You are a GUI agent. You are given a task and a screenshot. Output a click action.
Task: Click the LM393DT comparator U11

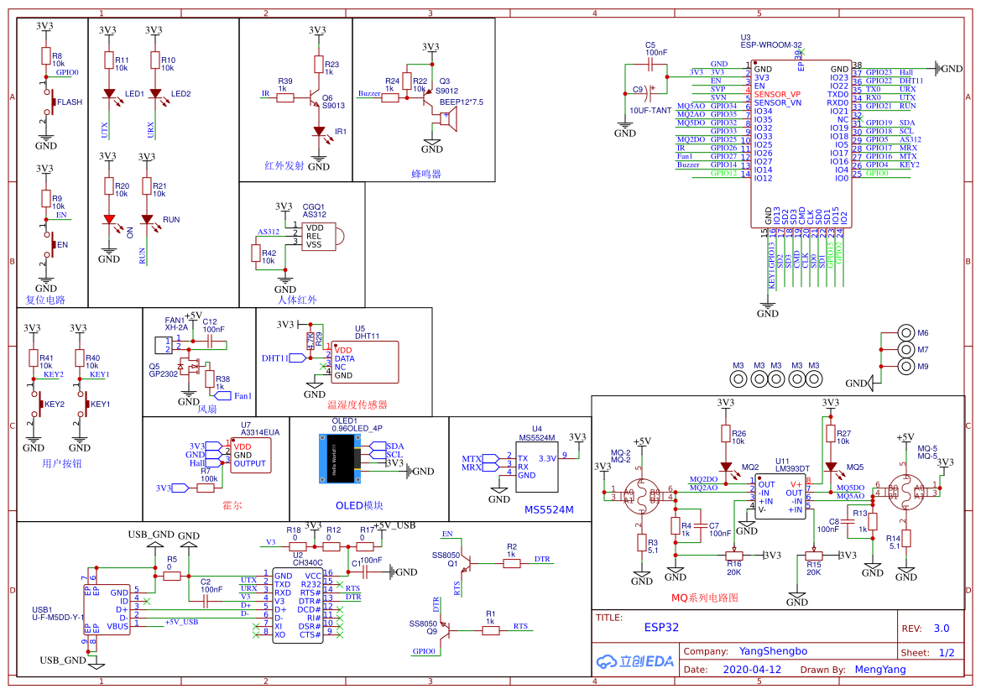780,496
